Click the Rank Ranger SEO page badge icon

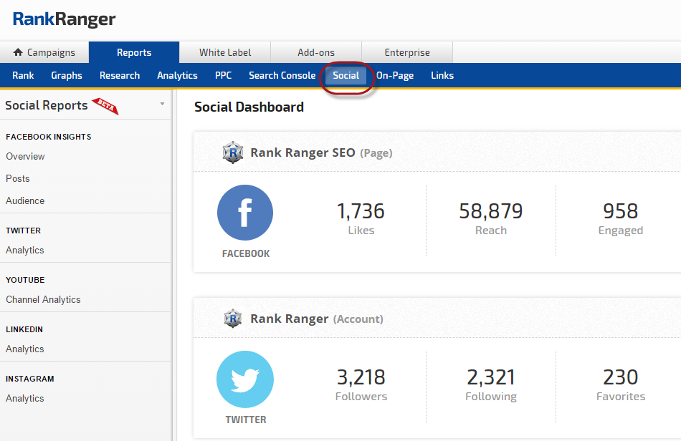pos(233,152)
